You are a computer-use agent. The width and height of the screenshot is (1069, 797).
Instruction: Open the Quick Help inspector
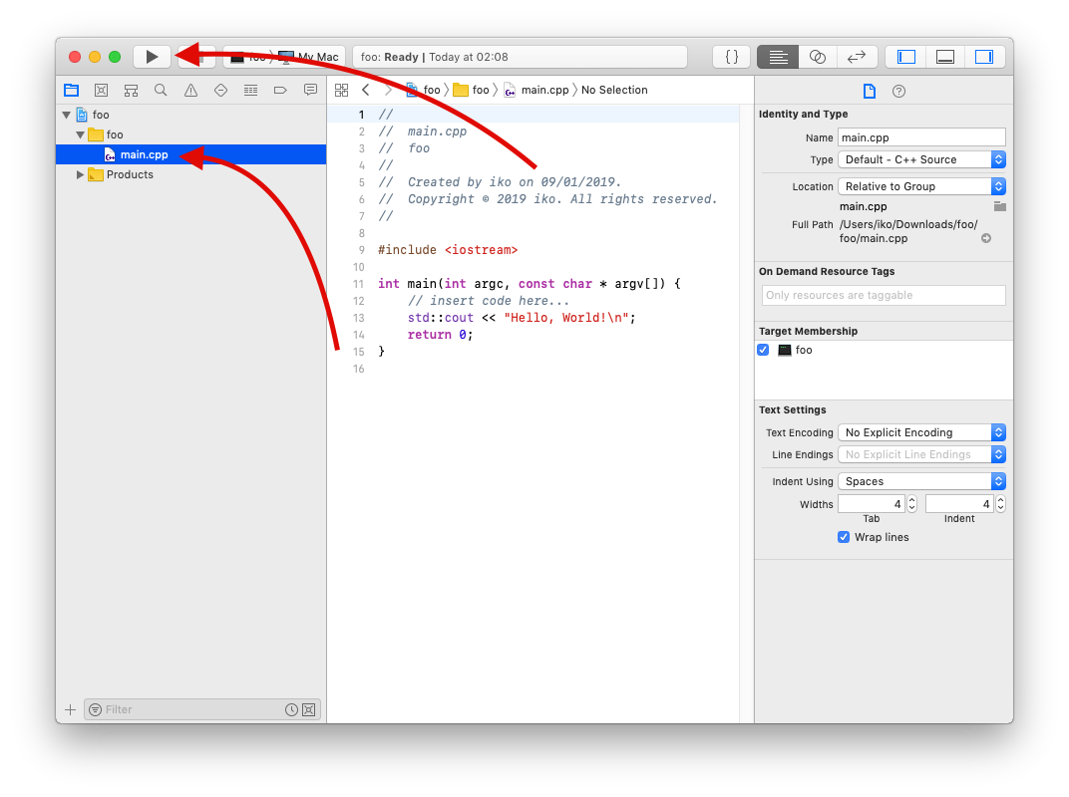coord(898,91)
